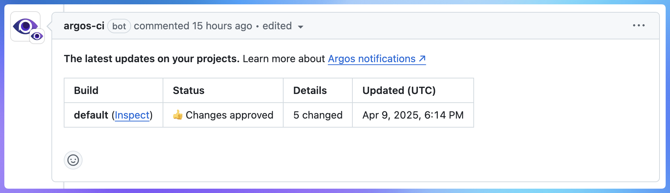670x193 pixels.
Task: Select the Status column header
Action: (223, 90)
